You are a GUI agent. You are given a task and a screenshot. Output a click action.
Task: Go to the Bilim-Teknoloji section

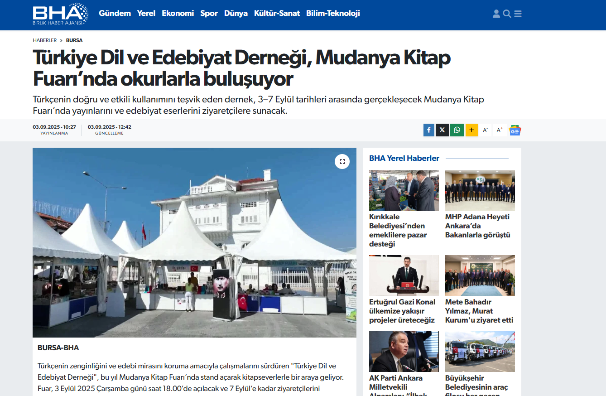(333, 13)
